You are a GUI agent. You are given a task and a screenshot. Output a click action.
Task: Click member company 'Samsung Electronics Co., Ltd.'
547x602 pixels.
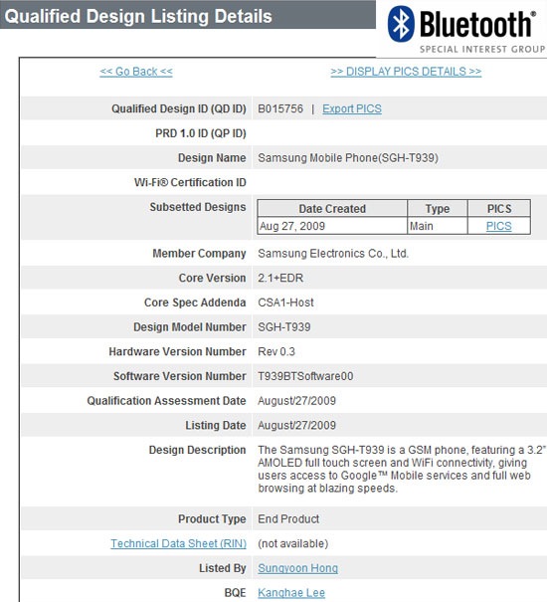point(333,254)
